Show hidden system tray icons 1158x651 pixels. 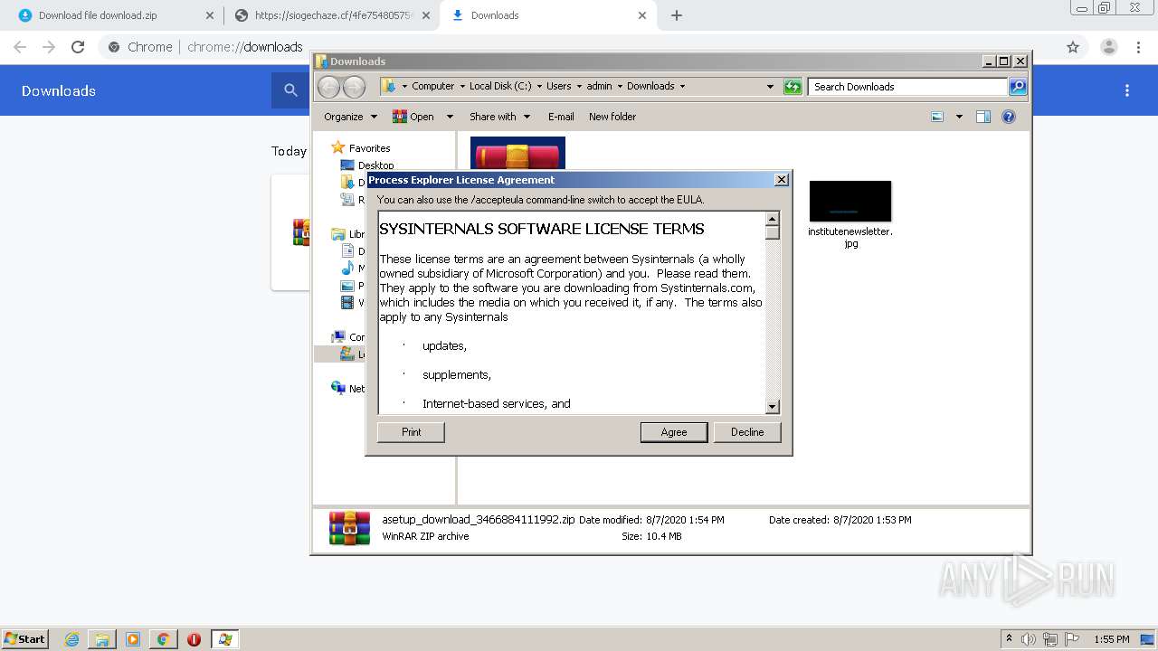[x=1010, y=639]
